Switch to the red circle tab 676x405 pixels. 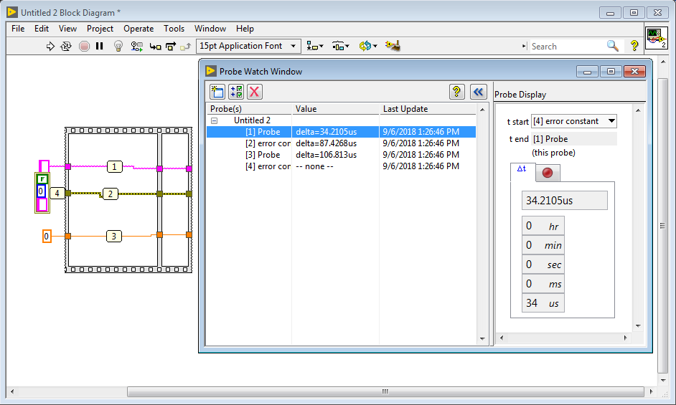548,173
